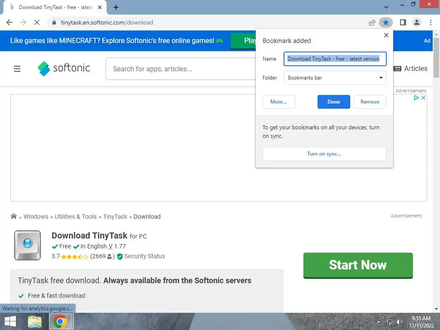The width and height of the screenshot is (440, 330).
Task: Click the Minecraft games banner text
Action: pyautogui.click(x=112, y=41)
